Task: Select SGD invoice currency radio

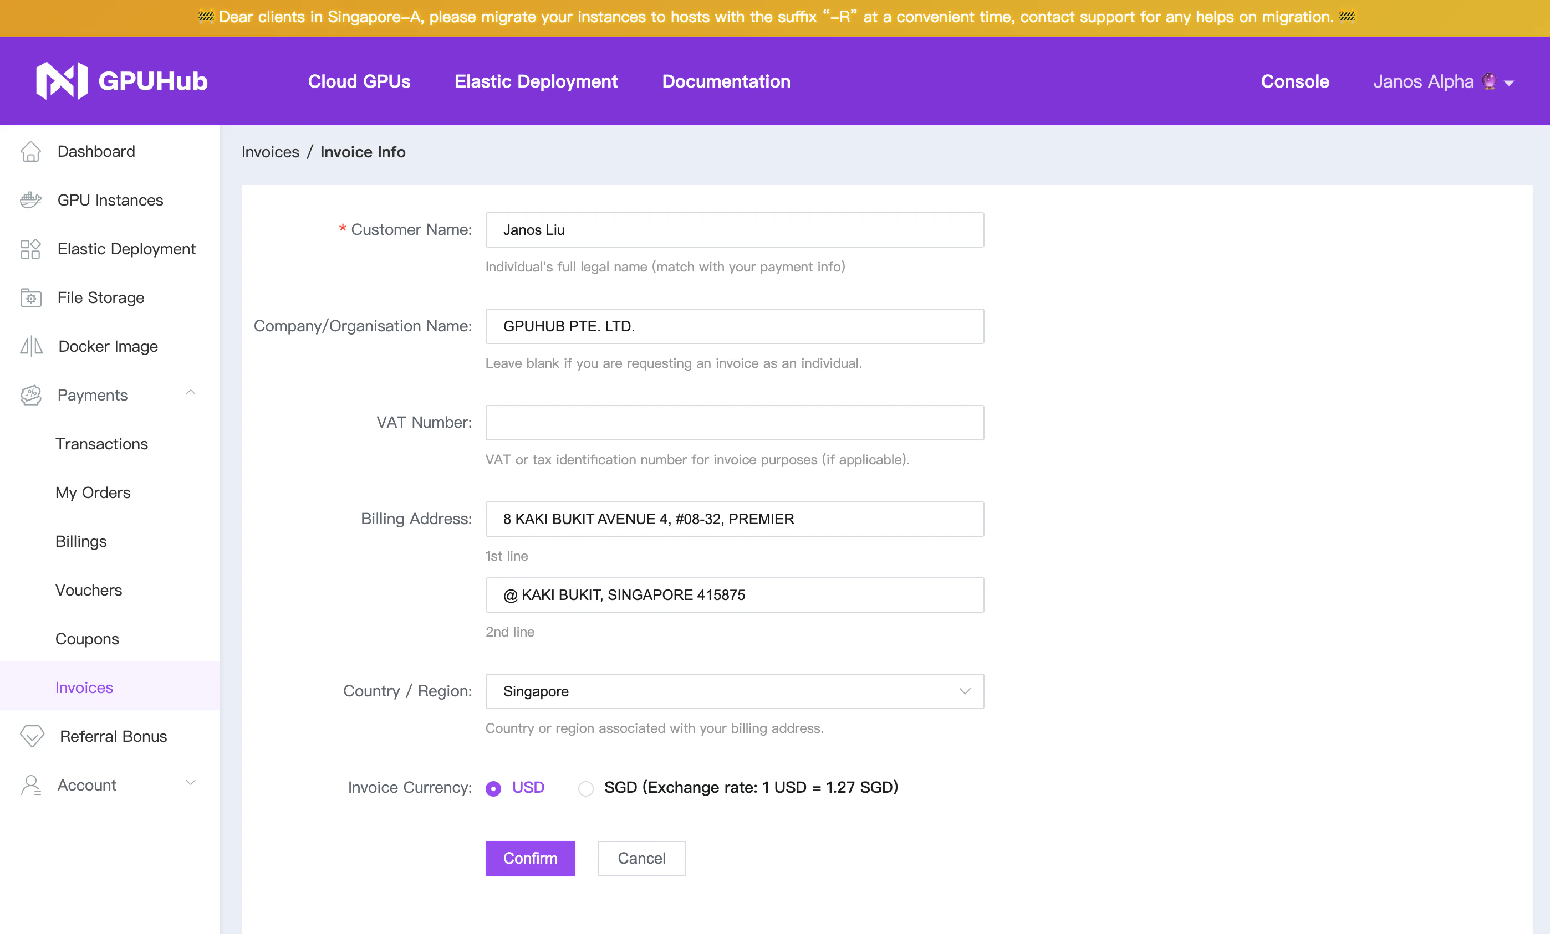Action: click(585, 788)
